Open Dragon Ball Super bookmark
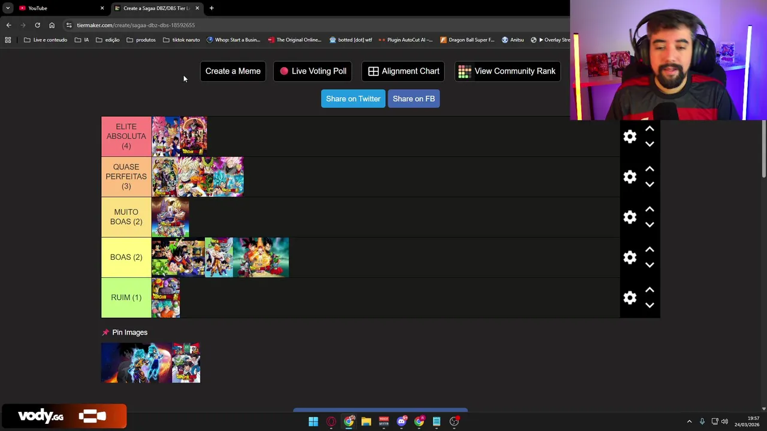Viewport: 767px width, 431px height. pos(467,40)
